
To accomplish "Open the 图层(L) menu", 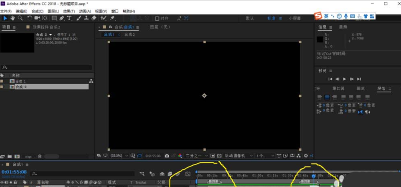I will (x=53, y=11).
